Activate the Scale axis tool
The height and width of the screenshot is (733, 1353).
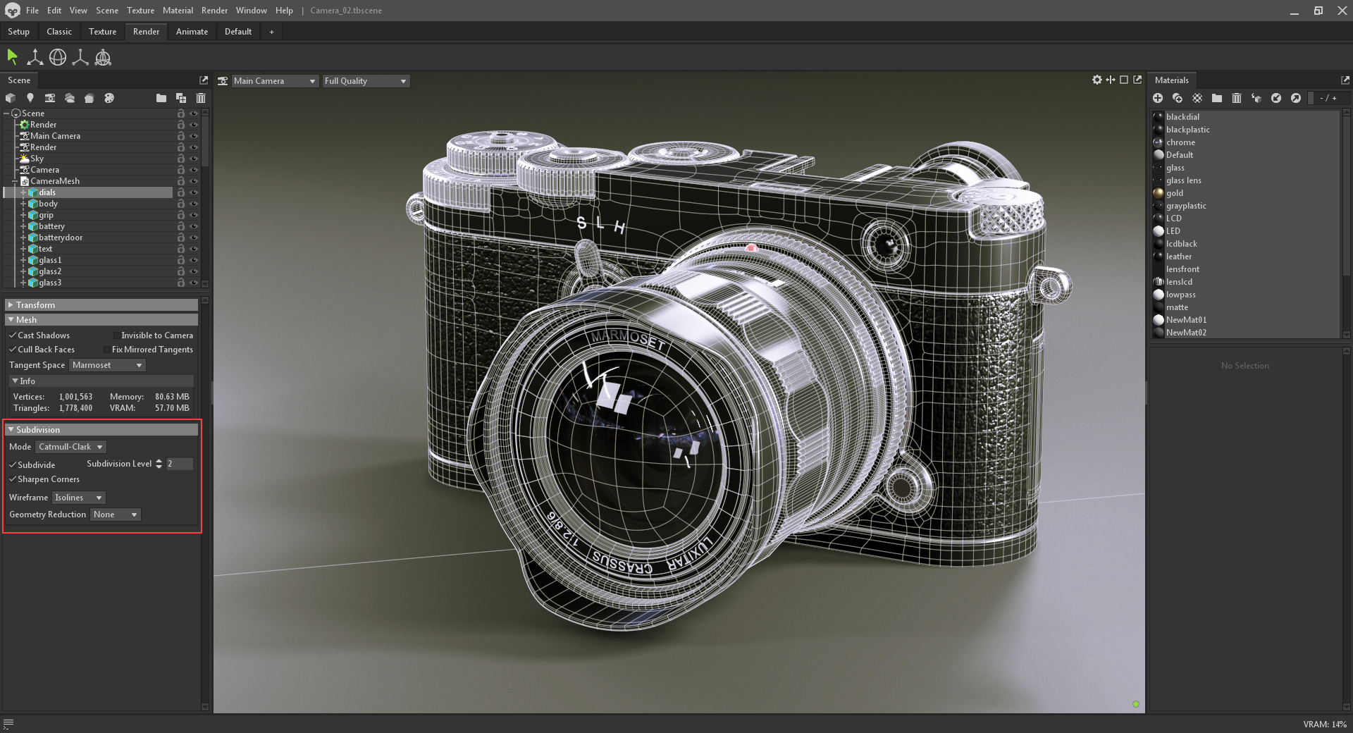coord(80,57)
